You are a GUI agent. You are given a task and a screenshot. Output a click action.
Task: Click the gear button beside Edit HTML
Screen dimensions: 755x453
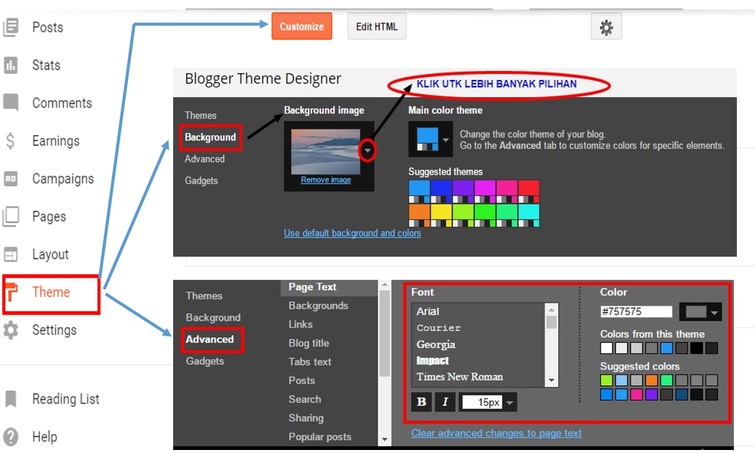tap(606, 27)
